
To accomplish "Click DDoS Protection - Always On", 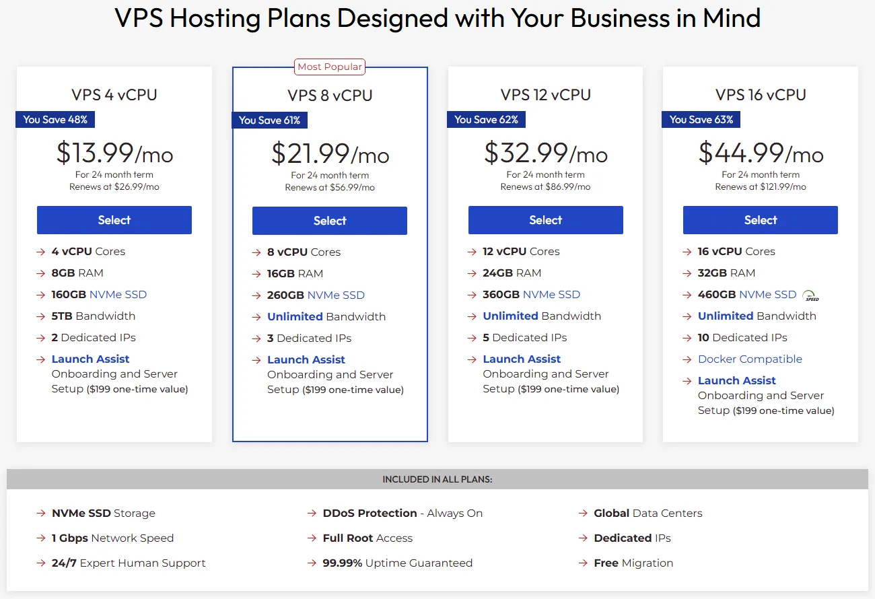I will click(x=403, y=514).
